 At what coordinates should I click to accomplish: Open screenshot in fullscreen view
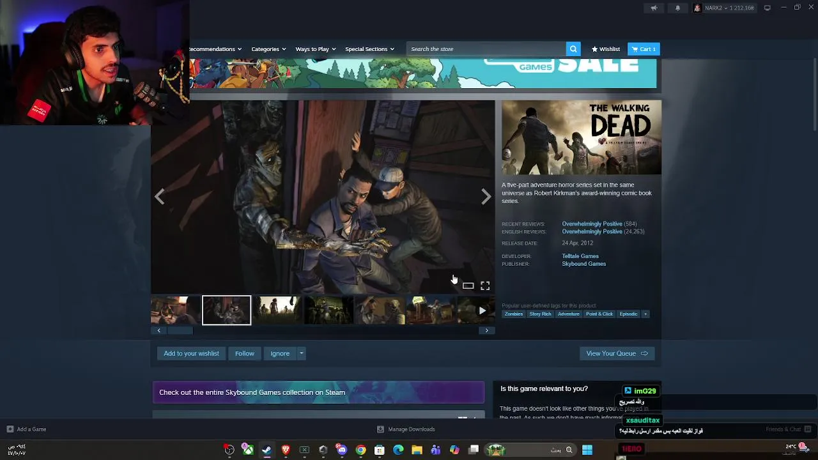tap(485, 286)
